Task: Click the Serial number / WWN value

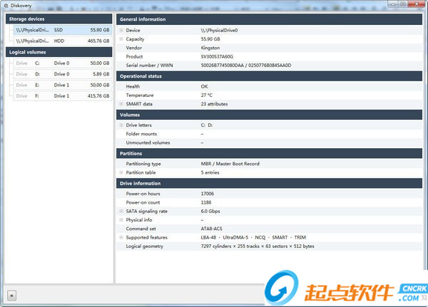Action: [246, 66]
